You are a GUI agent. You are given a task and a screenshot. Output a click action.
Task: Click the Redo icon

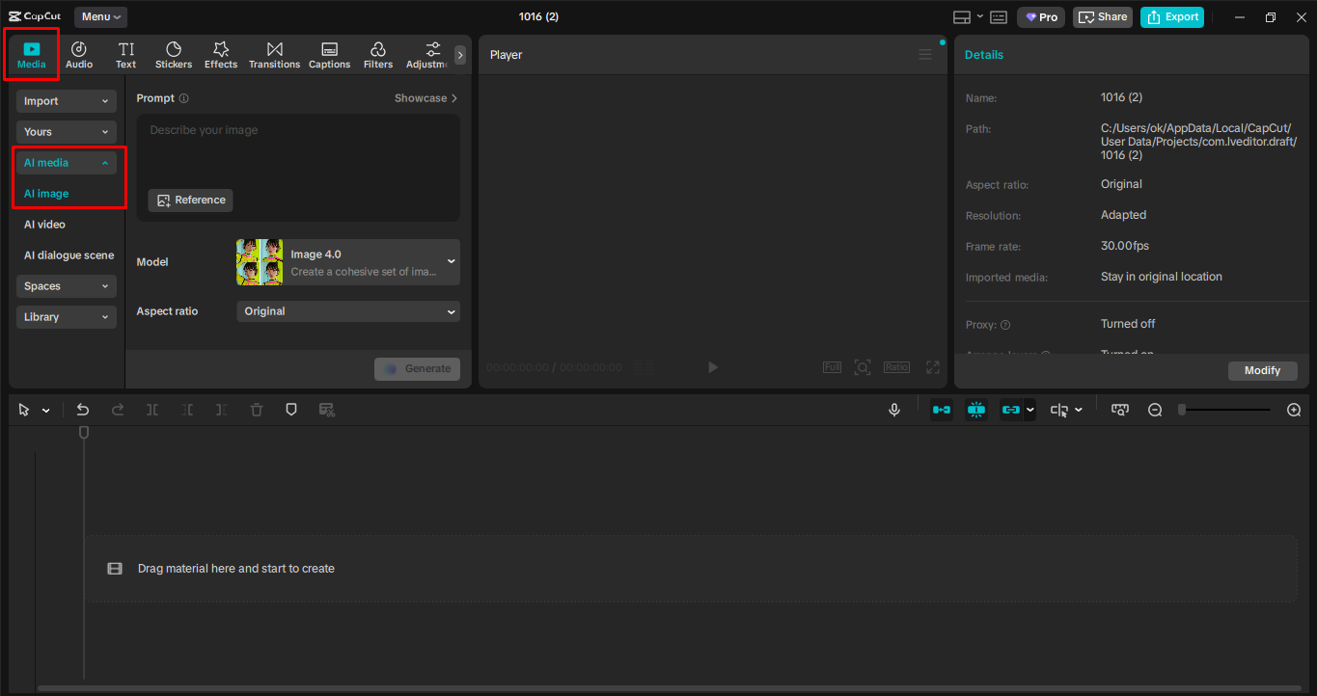(118, 409)
